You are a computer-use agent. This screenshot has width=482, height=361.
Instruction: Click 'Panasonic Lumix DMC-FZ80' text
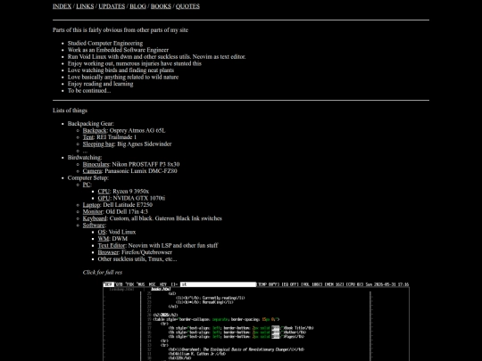[141, 171]
